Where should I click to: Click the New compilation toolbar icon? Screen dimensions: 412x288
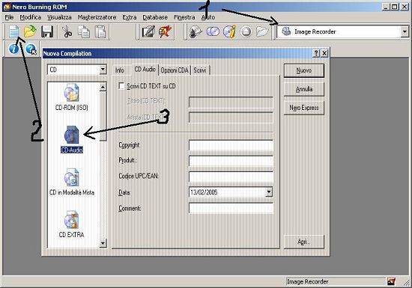(x=13, y=31)
